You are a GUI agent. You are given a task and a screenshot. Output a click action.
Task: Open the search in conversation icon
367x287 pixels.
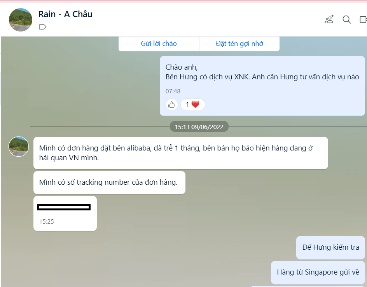click(x=347, y=19)
